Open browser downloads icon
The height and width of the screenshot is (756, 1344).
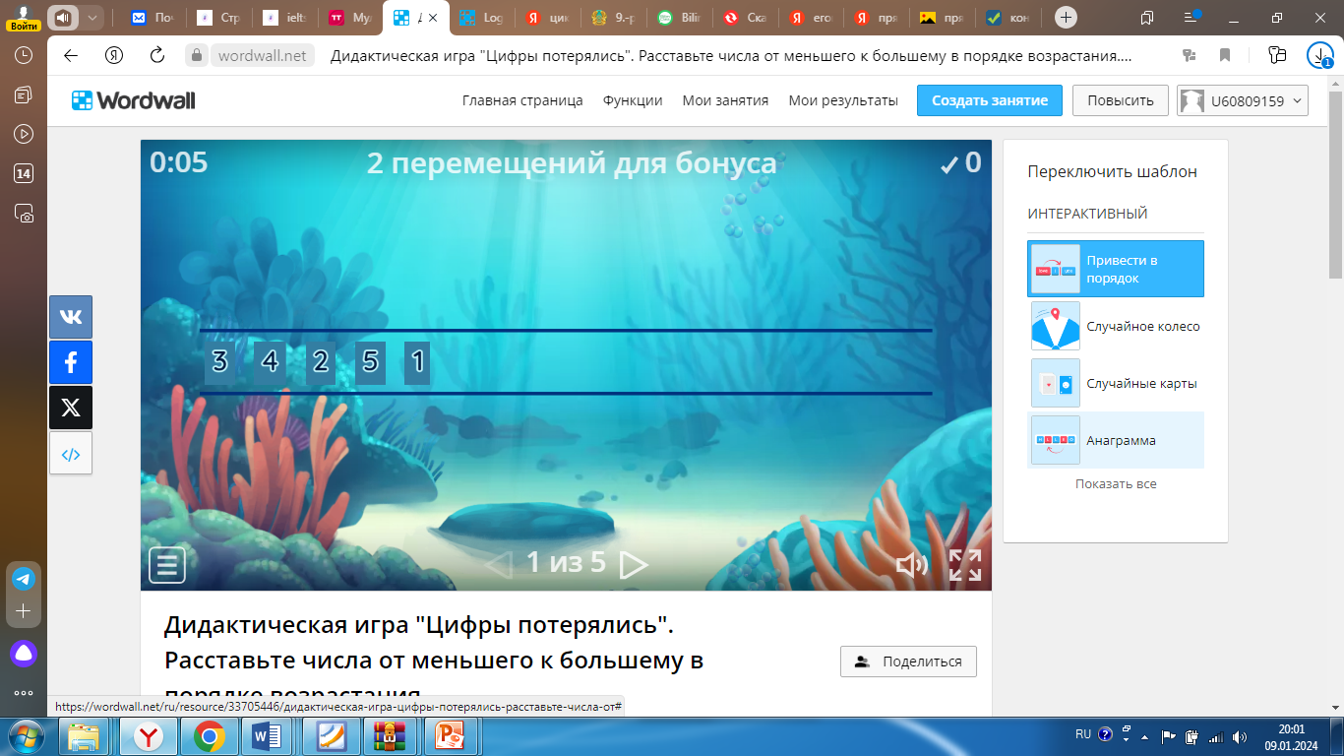coord(1318,55)
